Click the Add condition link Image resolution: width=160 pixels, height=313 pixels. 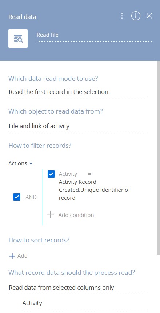click(76, 215)
